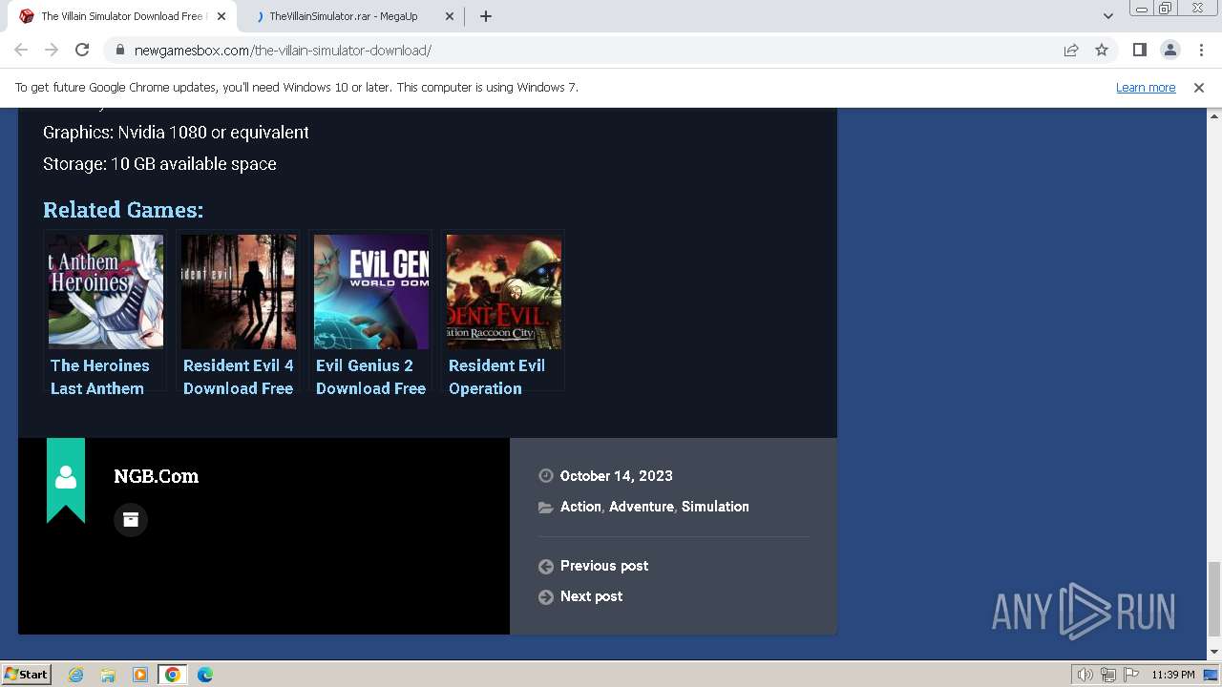1222x687 pixels.
Task: Click the October 14, 2023 date link
Action: 616,476
